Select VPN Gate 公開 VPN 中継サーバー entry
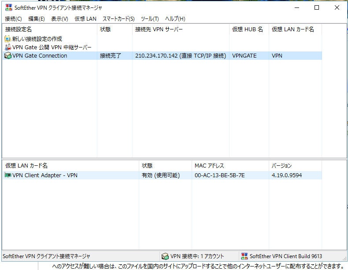This screenshot has width=348, height=270. 48,47
